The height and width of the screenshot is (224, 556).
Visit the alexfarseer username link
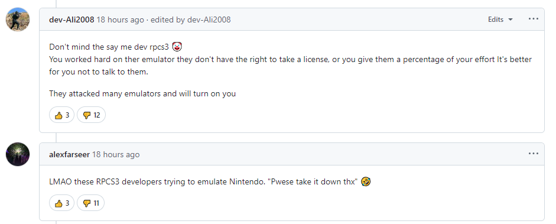pos(70,154)
